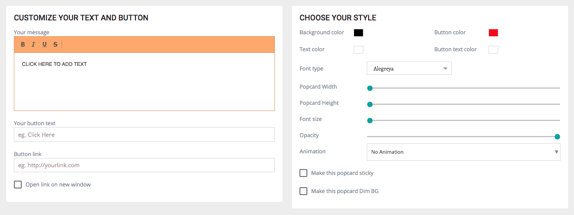Click the Popcard Height slider handle
The width and height of the screenshot is (574, 215).
pos(370,104)
